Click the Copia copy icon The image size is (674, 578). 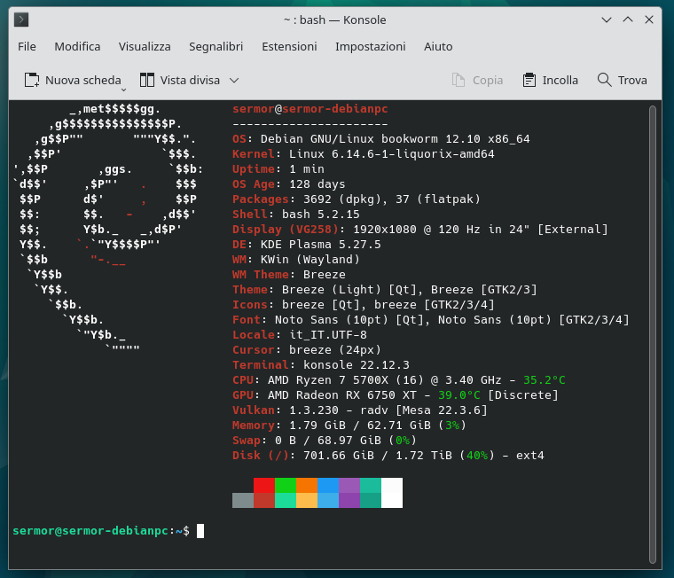click(458, 80)
